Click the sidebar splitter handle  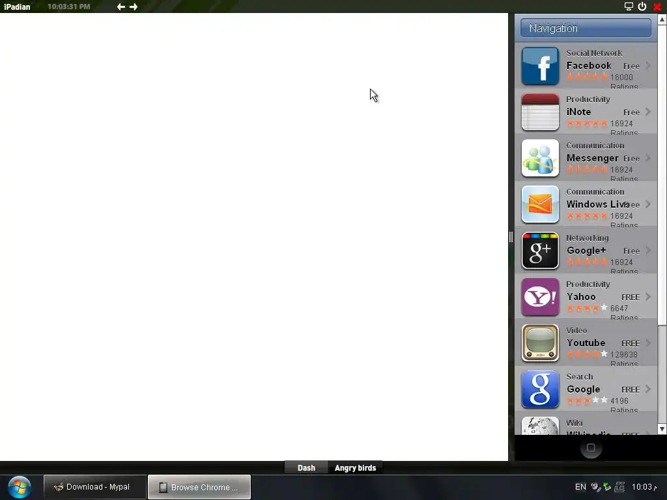pos(511,237)
